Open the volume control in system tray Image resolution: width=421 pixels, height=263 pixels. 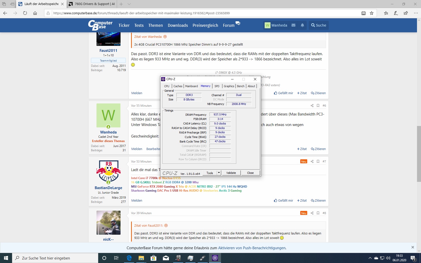tap(388, 258)
